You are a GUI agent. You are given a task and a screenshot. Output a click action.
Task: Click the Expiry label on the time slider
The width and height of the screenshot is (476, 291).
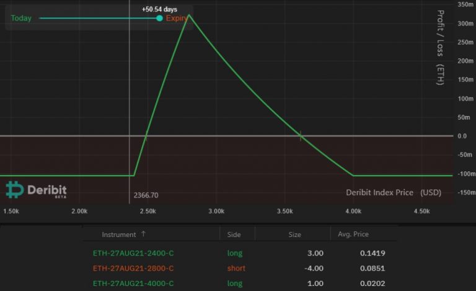point(177,18)
